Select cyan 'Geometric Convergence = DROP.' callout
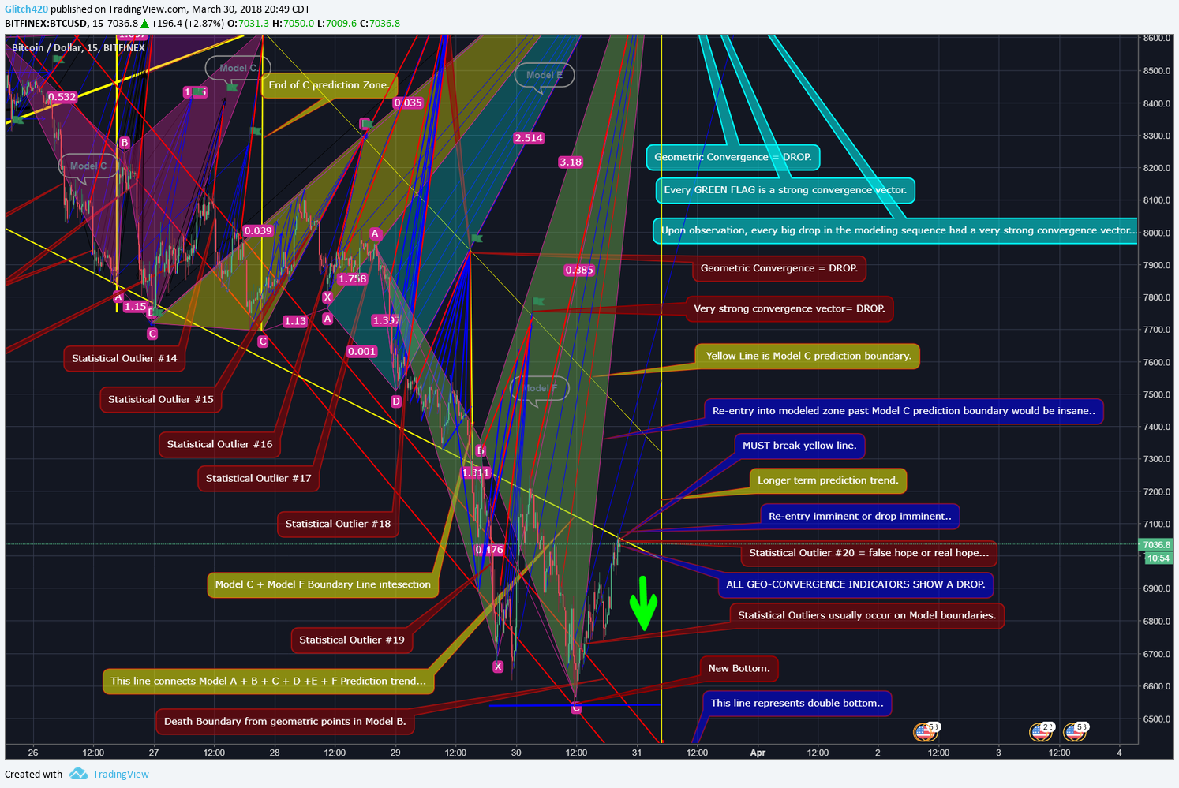The height and width of the screenshot is (788, 1179). tap(733, 157)
